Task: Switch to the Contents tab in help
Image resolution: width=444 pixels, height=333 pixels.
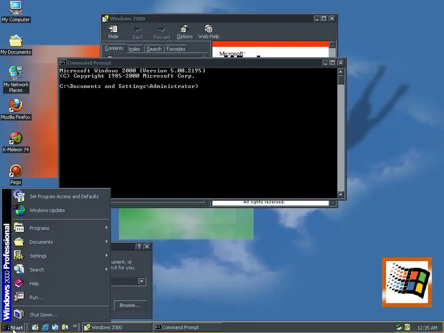Action: click(x=114, y=48)
